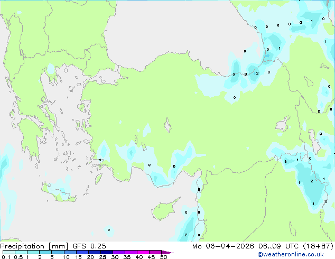The height and width of the screenshot is (259, 335).
Task: Select the 2–5 mm legend color swatch
Action: pos(45,252)
